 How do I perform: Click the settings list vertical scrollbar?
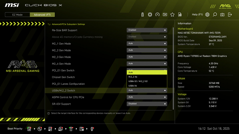point(173,68)
